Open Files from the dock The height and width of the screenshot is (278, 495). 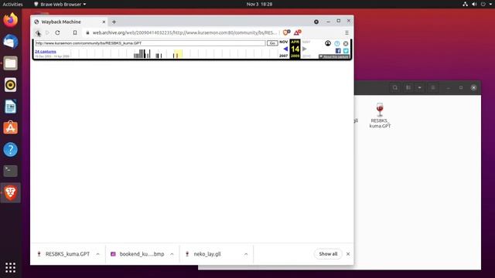[x=10, y=63]
